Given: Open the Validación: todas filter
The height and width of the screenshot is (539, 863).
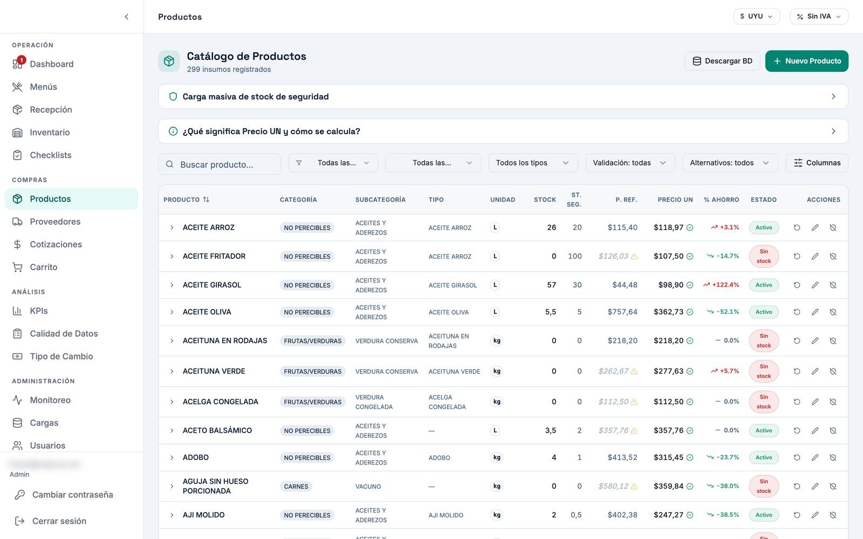Looking at the screenshot, I should pyautogui.click(x=630, y=163).
